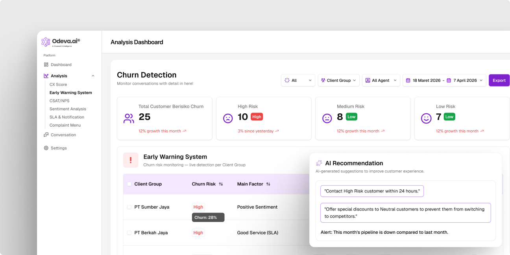
Task: Open the All Agent filter dropdown
Action: pos(381,80)
